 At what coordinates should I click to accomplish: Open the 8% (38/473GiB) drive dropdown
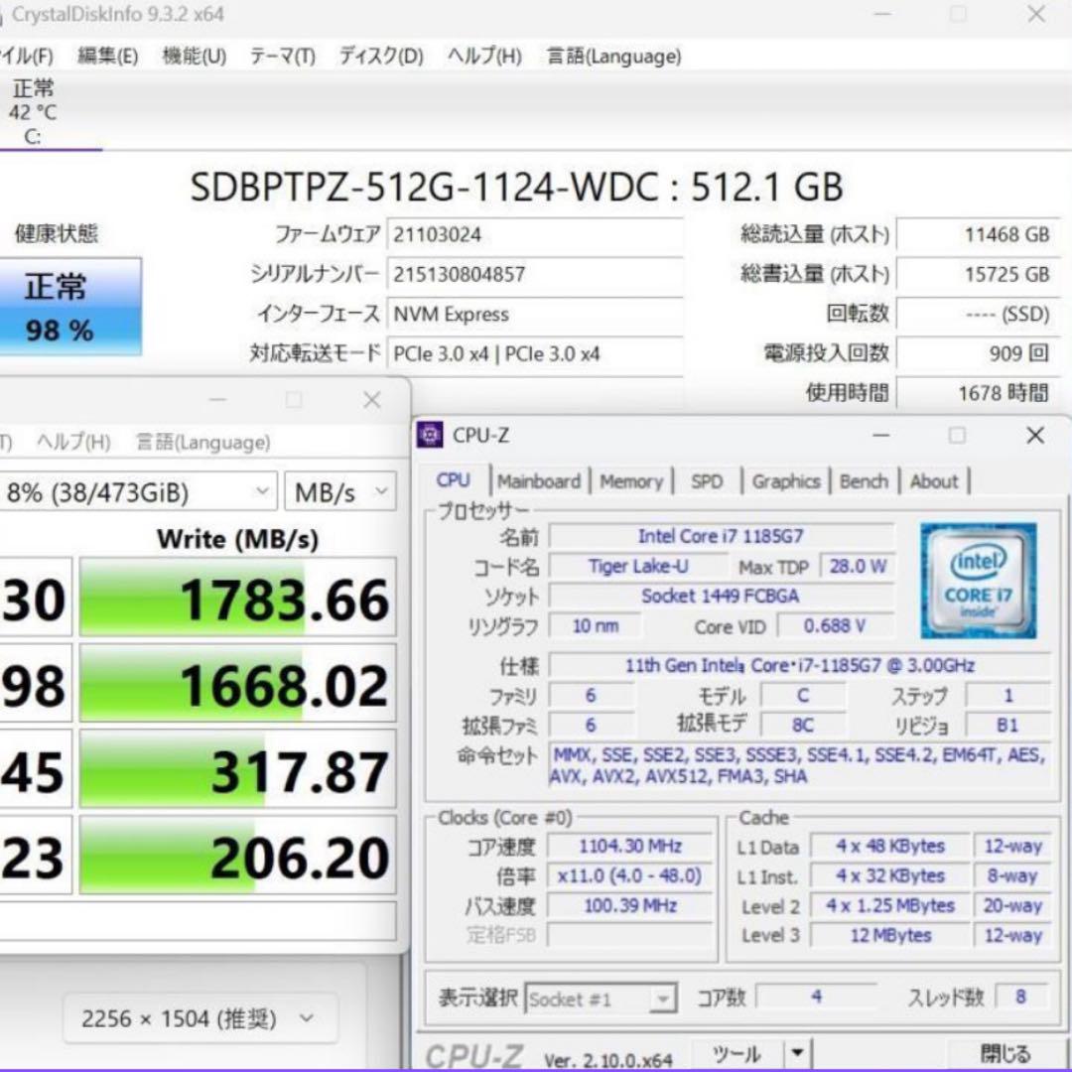[x=137, y=491]
